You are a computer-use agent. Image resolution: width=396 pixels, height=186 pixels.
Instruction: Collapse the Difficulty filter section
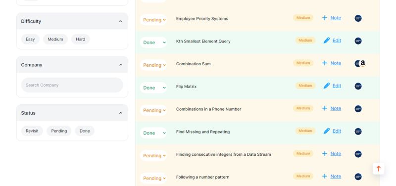pyautogui.click(x=121, y=21)
